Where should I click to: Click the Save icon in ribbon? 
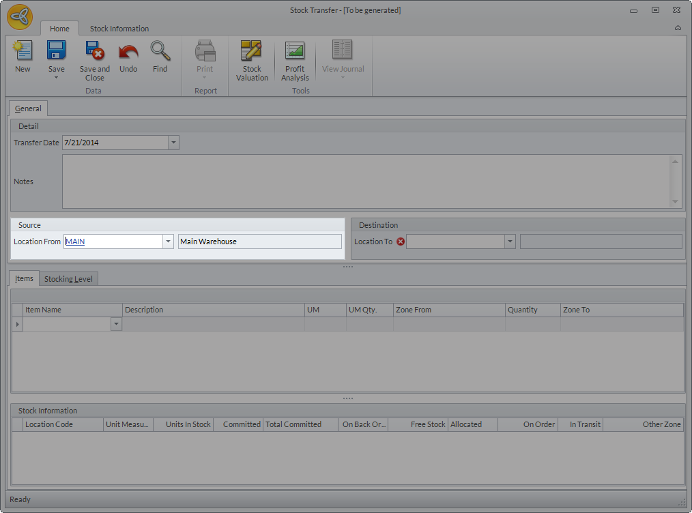(56, 52)
